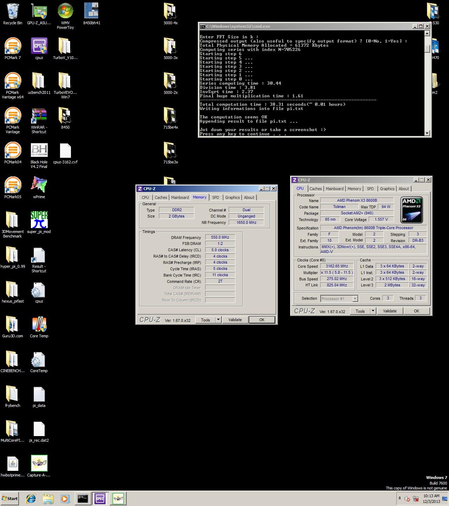Open About tab in right CPU-Z window

[x=404, y=189]
